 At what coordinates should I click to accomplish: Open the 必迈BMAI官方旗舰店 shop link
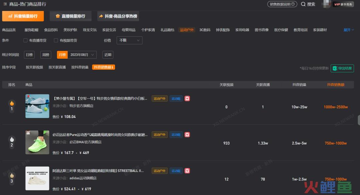pyautogui.click(x=85, y=142)
